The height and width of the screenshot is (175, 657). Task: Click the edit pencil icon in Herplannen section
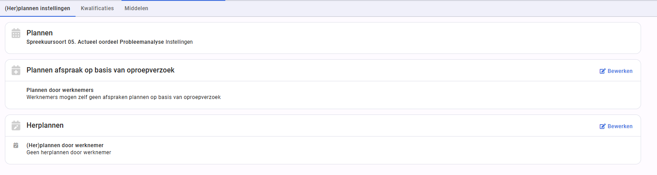click(603, 126)
